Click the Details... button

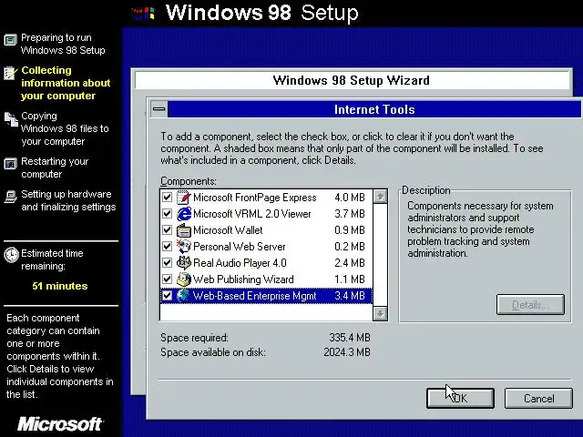[530, 305]
